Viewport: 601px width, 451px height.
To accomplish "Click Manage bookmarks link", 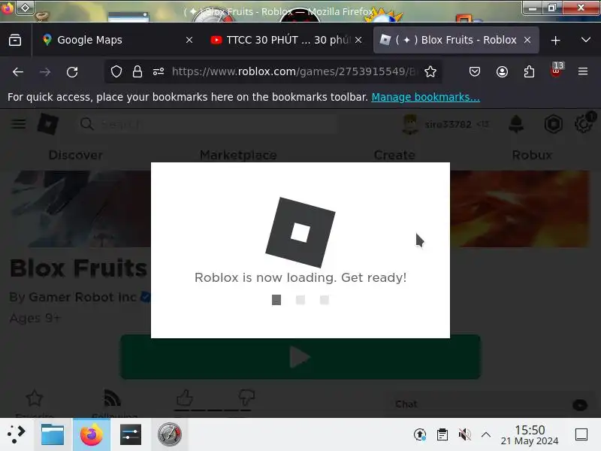I will [425, 97].
